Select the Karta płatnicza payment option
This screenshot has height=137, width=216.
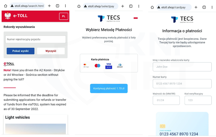(109, 63)
